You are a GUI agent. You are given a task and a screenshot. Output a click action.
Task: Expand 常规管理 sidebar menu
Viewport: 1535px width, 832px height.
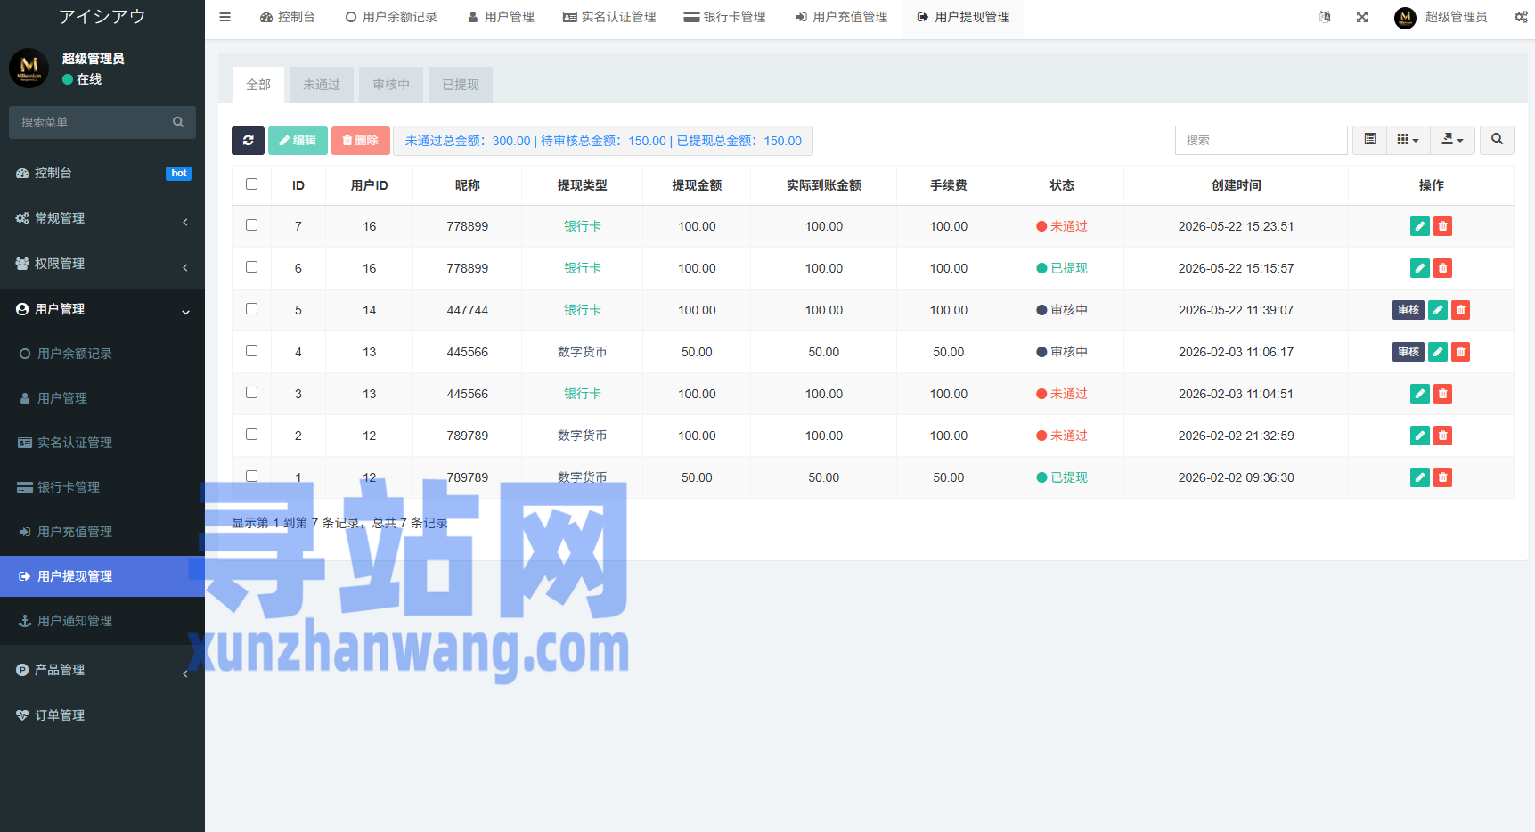point(102,218)
